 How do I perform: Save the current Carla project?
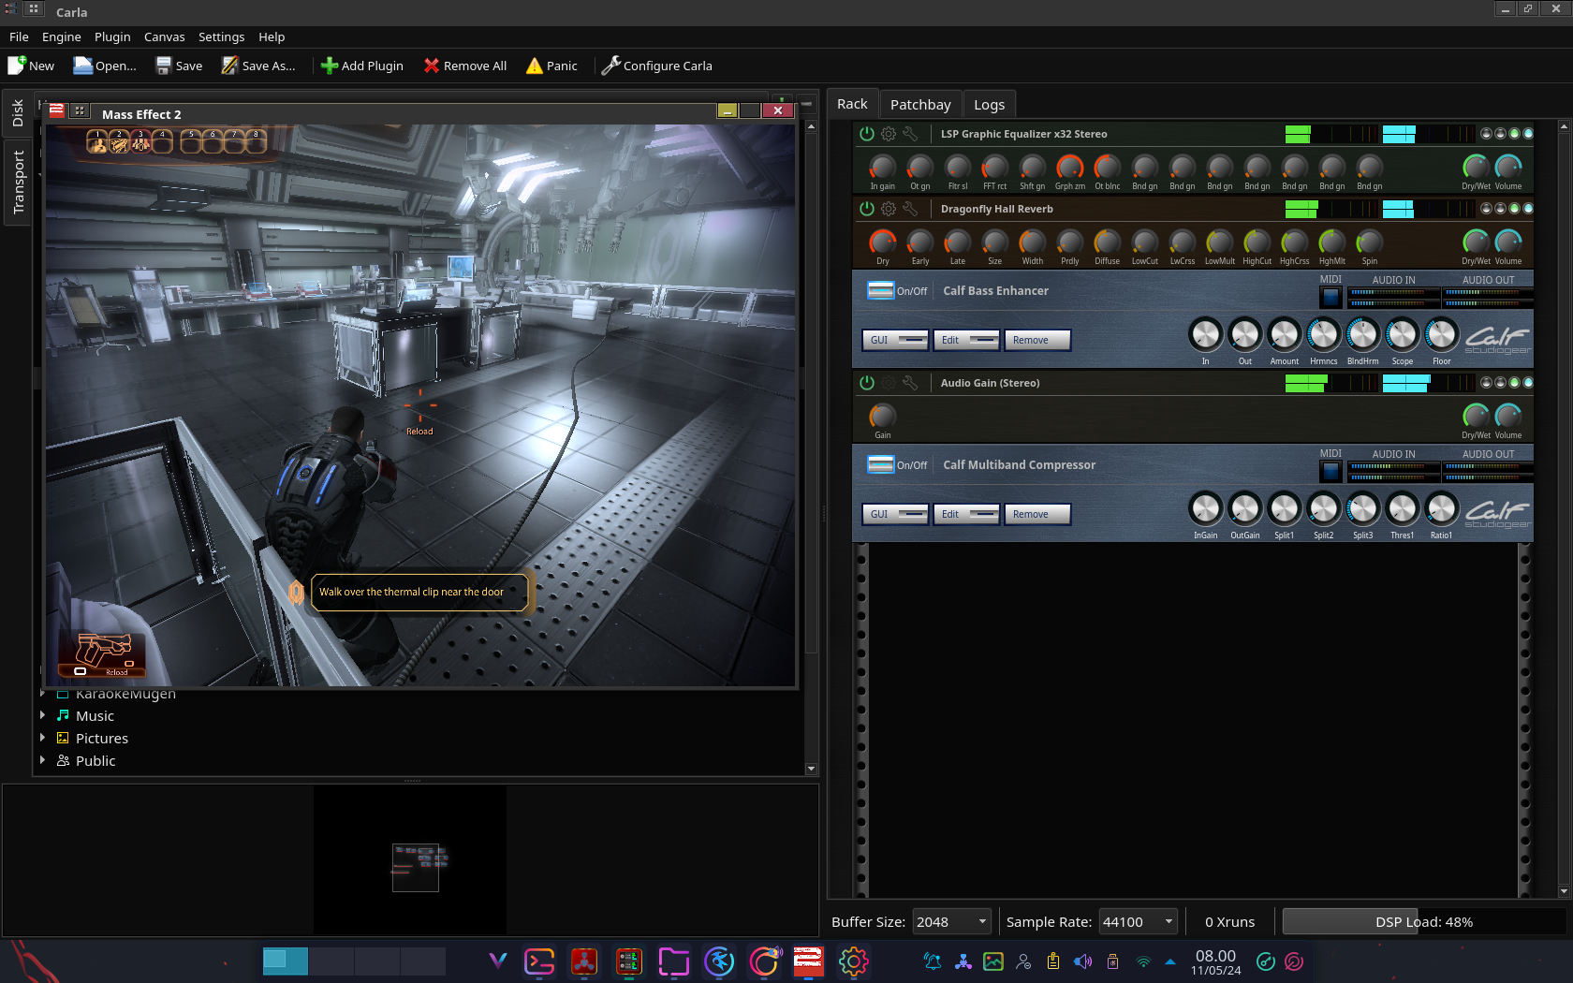click(179, 66)
